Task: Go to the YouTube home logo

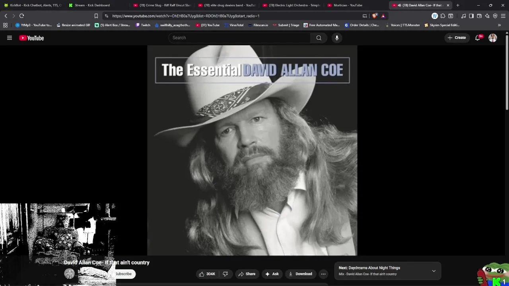Action: click(x=31, y=38)
